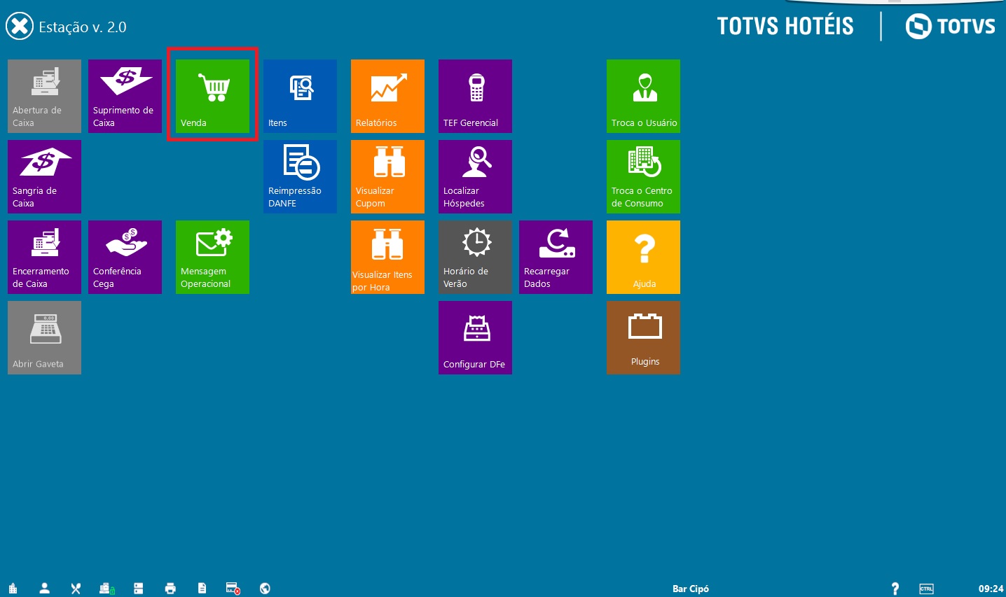
Task: Open the brown Plugins tile
Action: pos(643,337)
